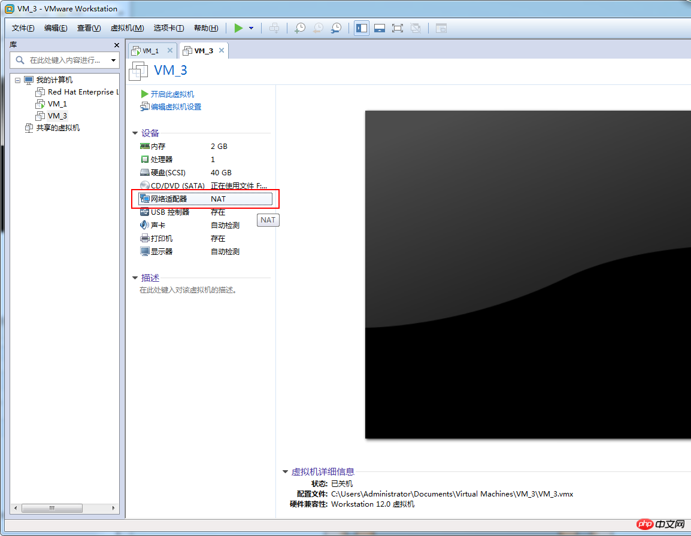Image resolution: width=691 pixels, height=536 pixels.
Task: Click the CD/DVD (SATA) drive icon
Action: click(144, 185)
